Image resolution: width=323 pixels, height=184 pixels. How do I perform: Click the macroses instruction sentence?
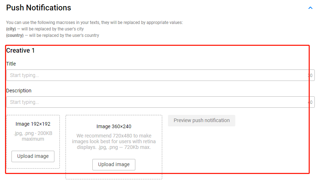click(95, 23)
